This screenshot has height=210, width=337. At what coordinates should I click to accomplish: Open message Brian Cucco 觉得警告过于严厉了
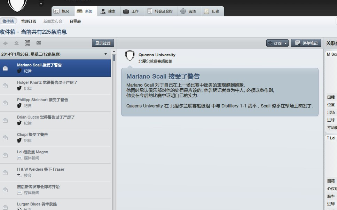[x=55, y=120]
